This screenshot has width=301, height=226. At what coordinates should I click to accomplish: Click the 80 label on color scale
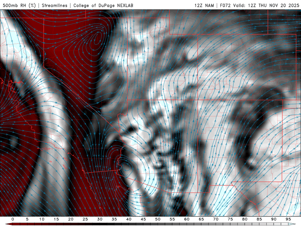coord(245,219)
